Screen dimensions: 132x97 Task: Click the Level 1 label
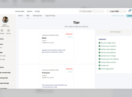44,41
